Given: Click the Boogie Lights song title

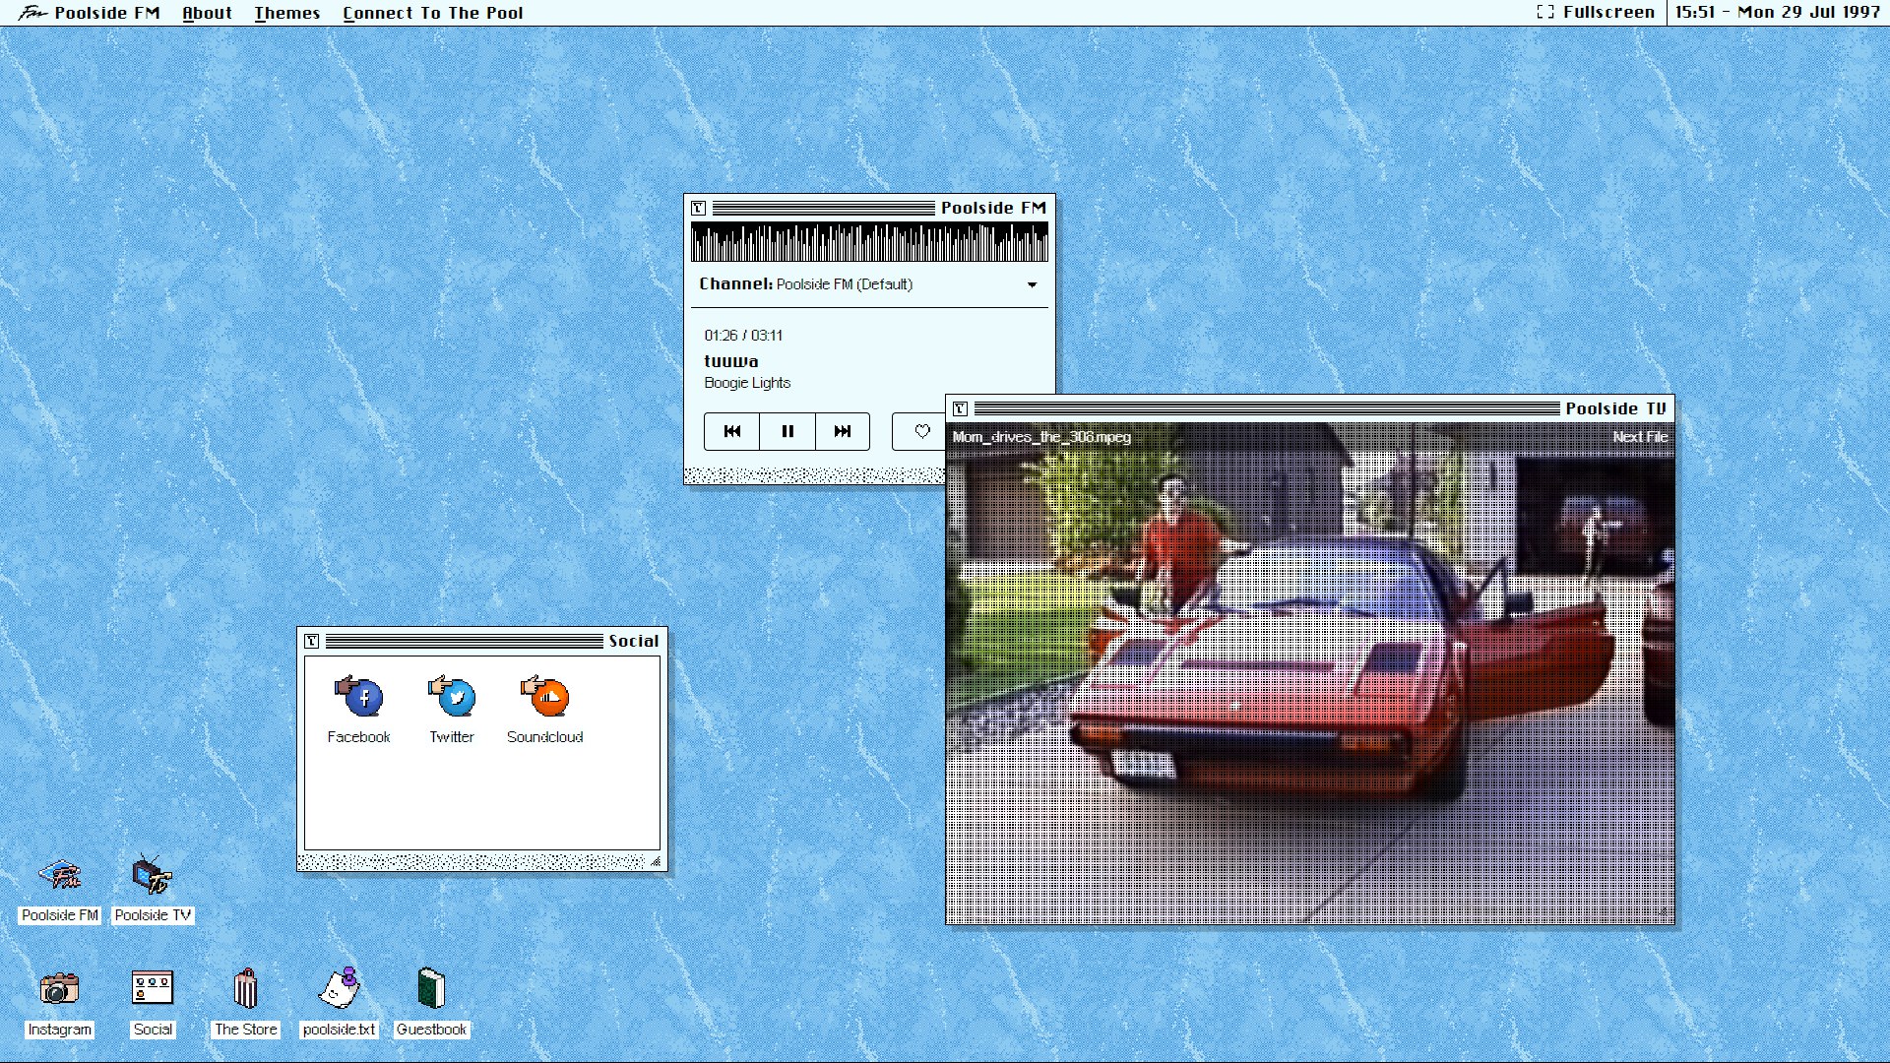Looking at the screenshot, I should pyautogui.click(x=747, y=383).
